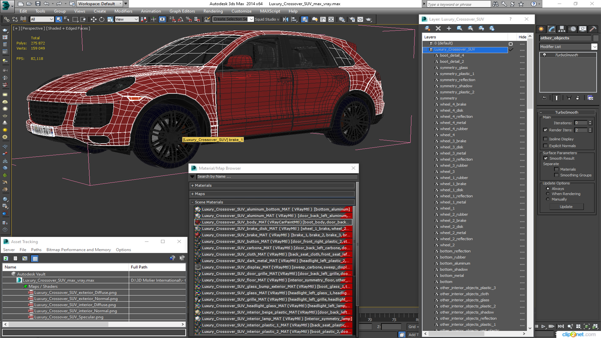The width and height of the screenshot is (601, 338).
Task: Toggle the Smooth Result checkbox
Action: pyautogui.click(x=546, y=158)
